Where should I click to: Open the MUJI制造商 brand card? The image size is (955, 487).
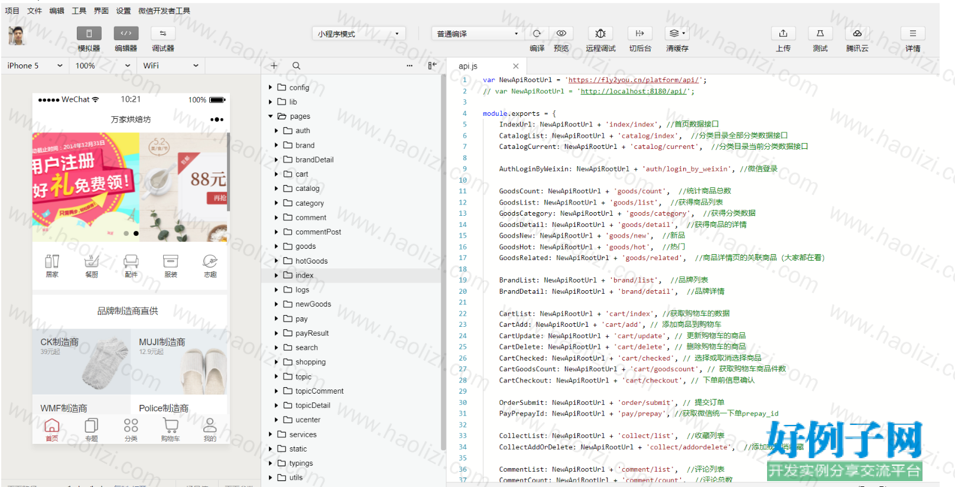[179, 362]
